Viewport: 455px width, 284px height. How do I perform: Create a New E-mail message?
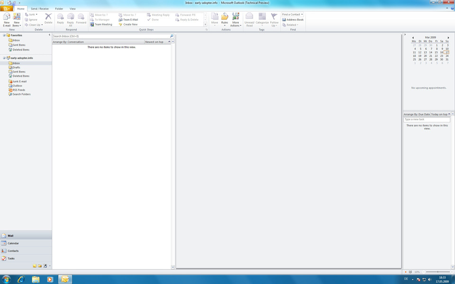6,20
